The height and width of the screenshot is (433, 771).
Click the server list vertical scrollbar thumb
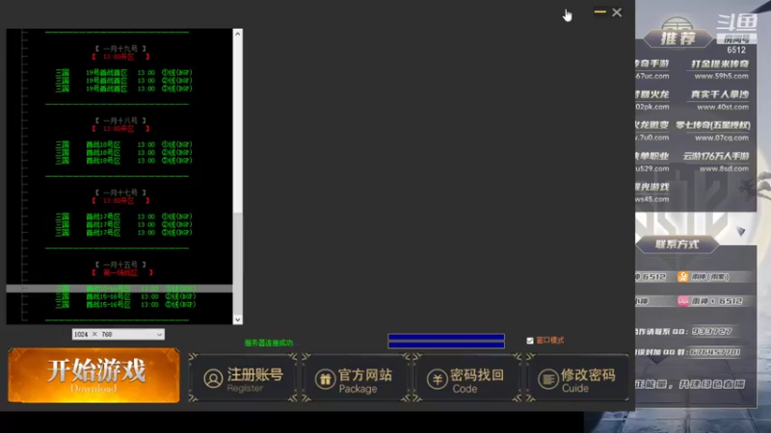237,263
